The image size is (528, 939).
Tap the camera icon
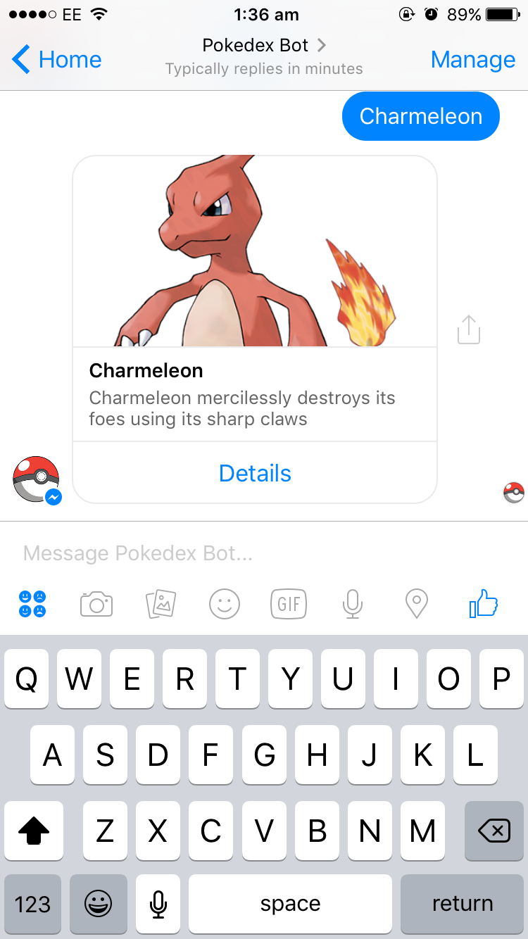coord(96,604)
